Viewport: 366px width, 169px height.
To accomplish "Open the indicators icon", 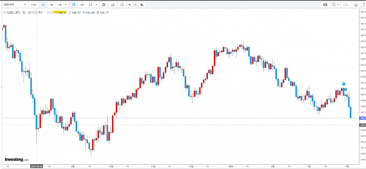I will [x=113, y=4].
